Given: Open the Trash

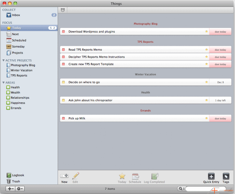Looking at the screenshot, I should (13, 181).
